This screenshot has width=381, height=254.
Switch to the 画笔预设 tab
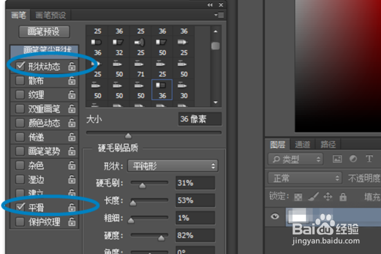click(x=51, y=15)
